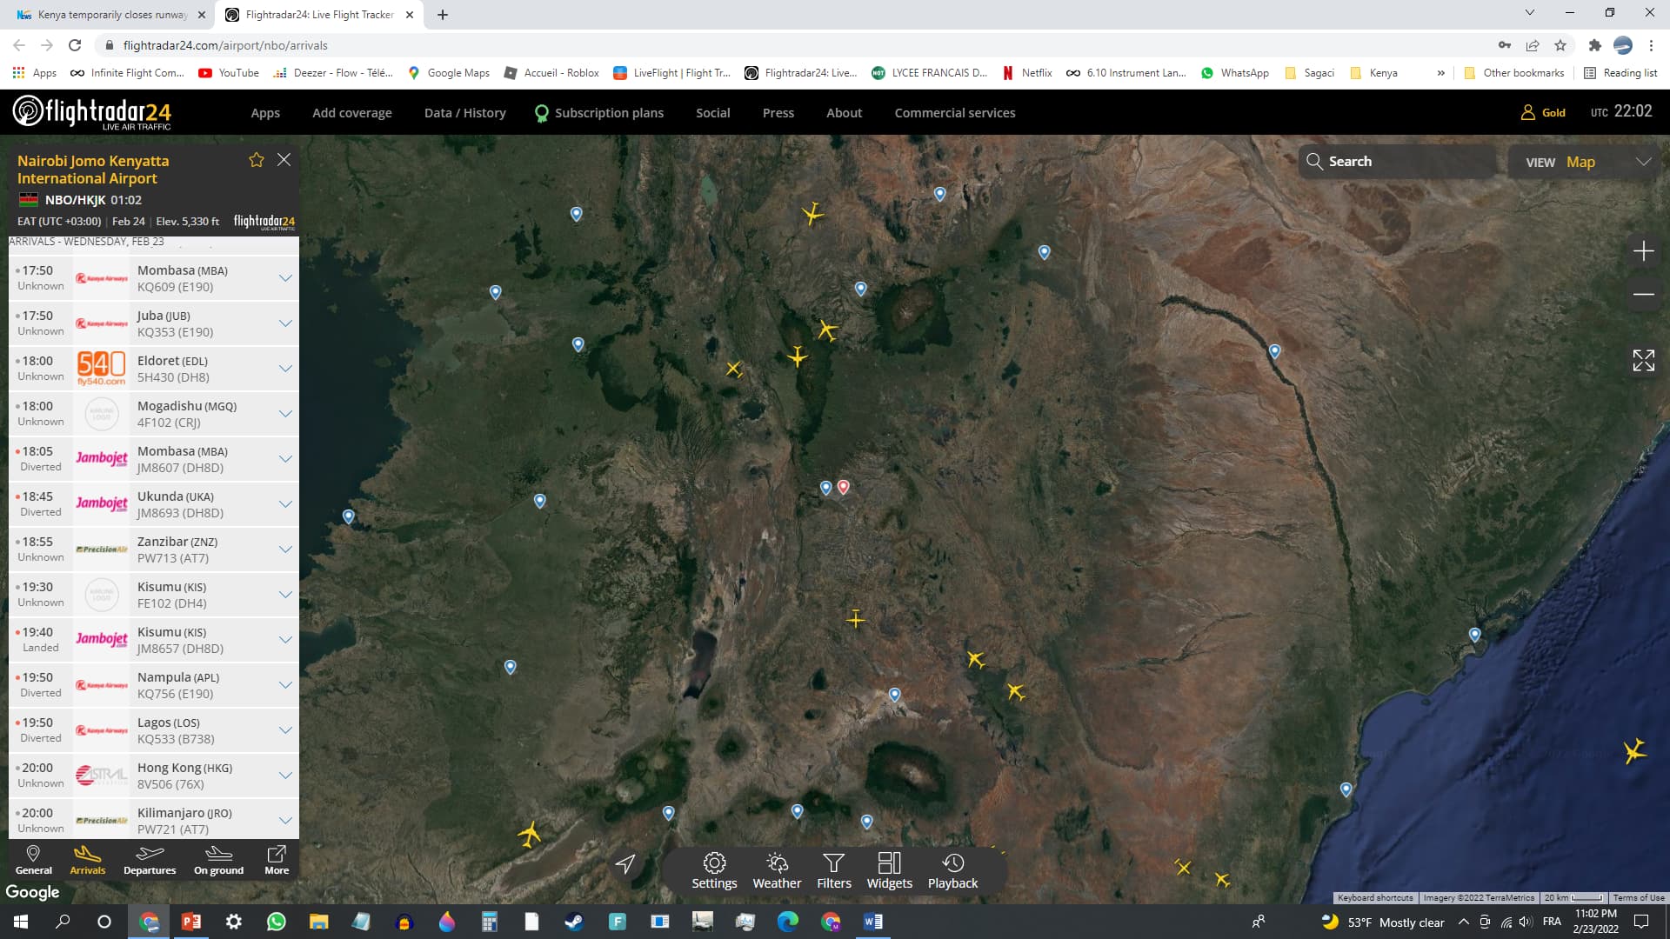Switch to the Departures tab

pos(150,860)
